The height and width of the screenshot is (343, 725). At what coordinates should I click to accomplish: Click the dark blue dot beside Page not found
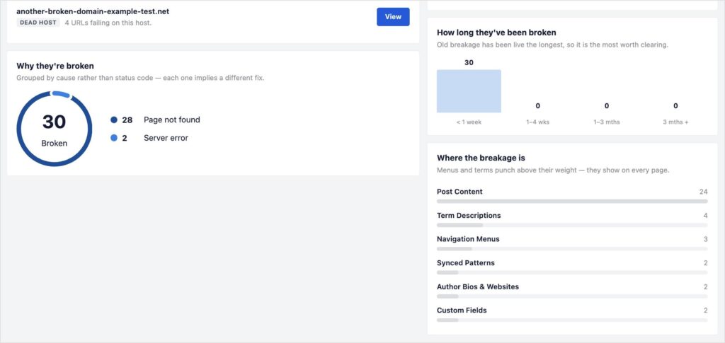coord(114,120)
